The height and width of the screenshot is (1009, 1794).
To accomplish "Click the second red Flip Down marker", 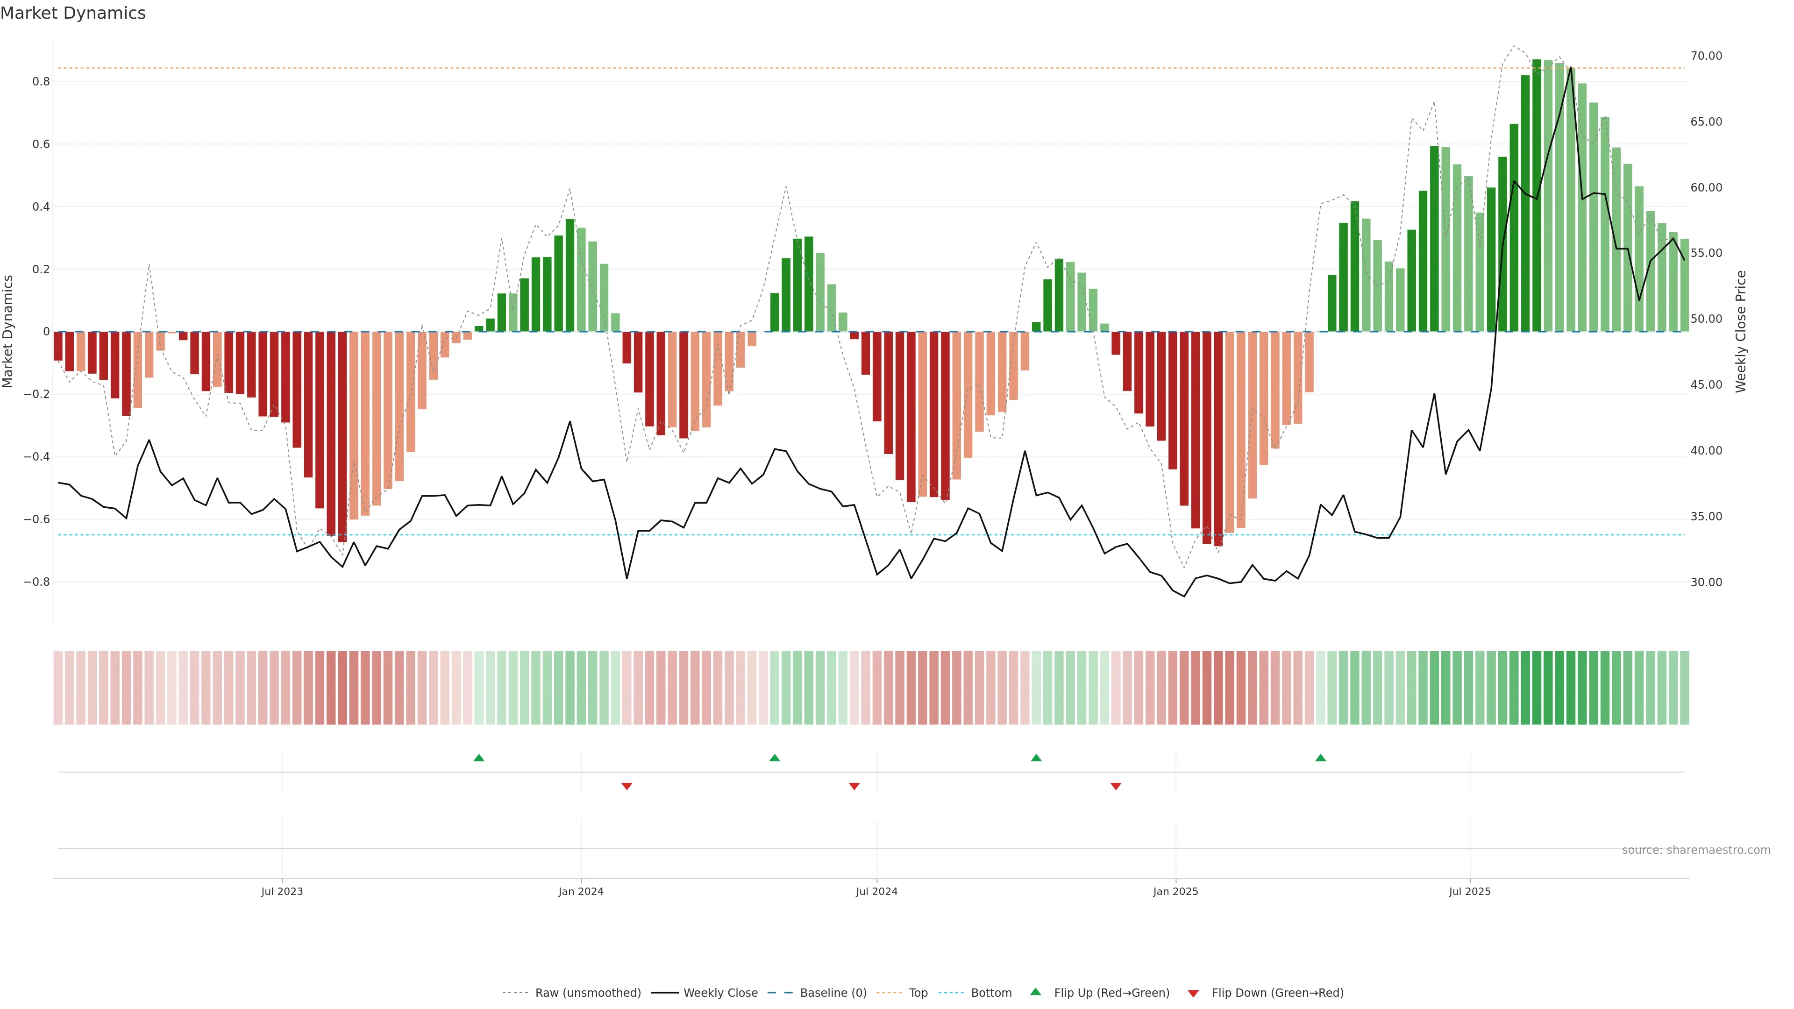I will (x=854, y=786).
